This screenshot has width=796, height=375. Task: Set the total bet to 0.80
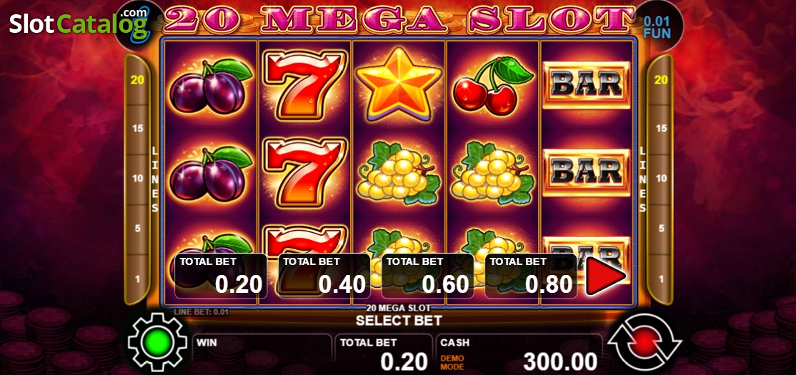(x=531, y=276)
